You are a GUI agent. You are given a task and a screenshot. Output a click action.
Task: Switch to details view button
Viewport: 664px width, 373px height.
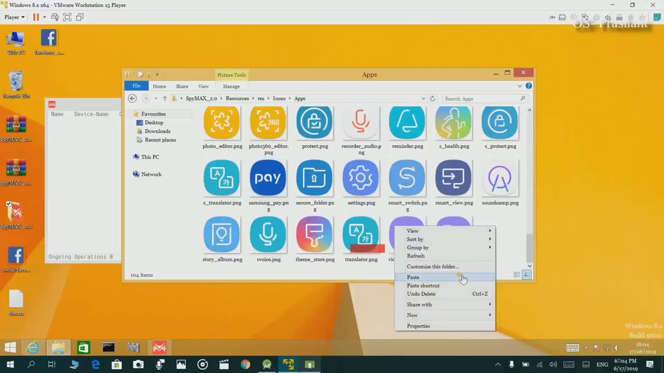517,275
